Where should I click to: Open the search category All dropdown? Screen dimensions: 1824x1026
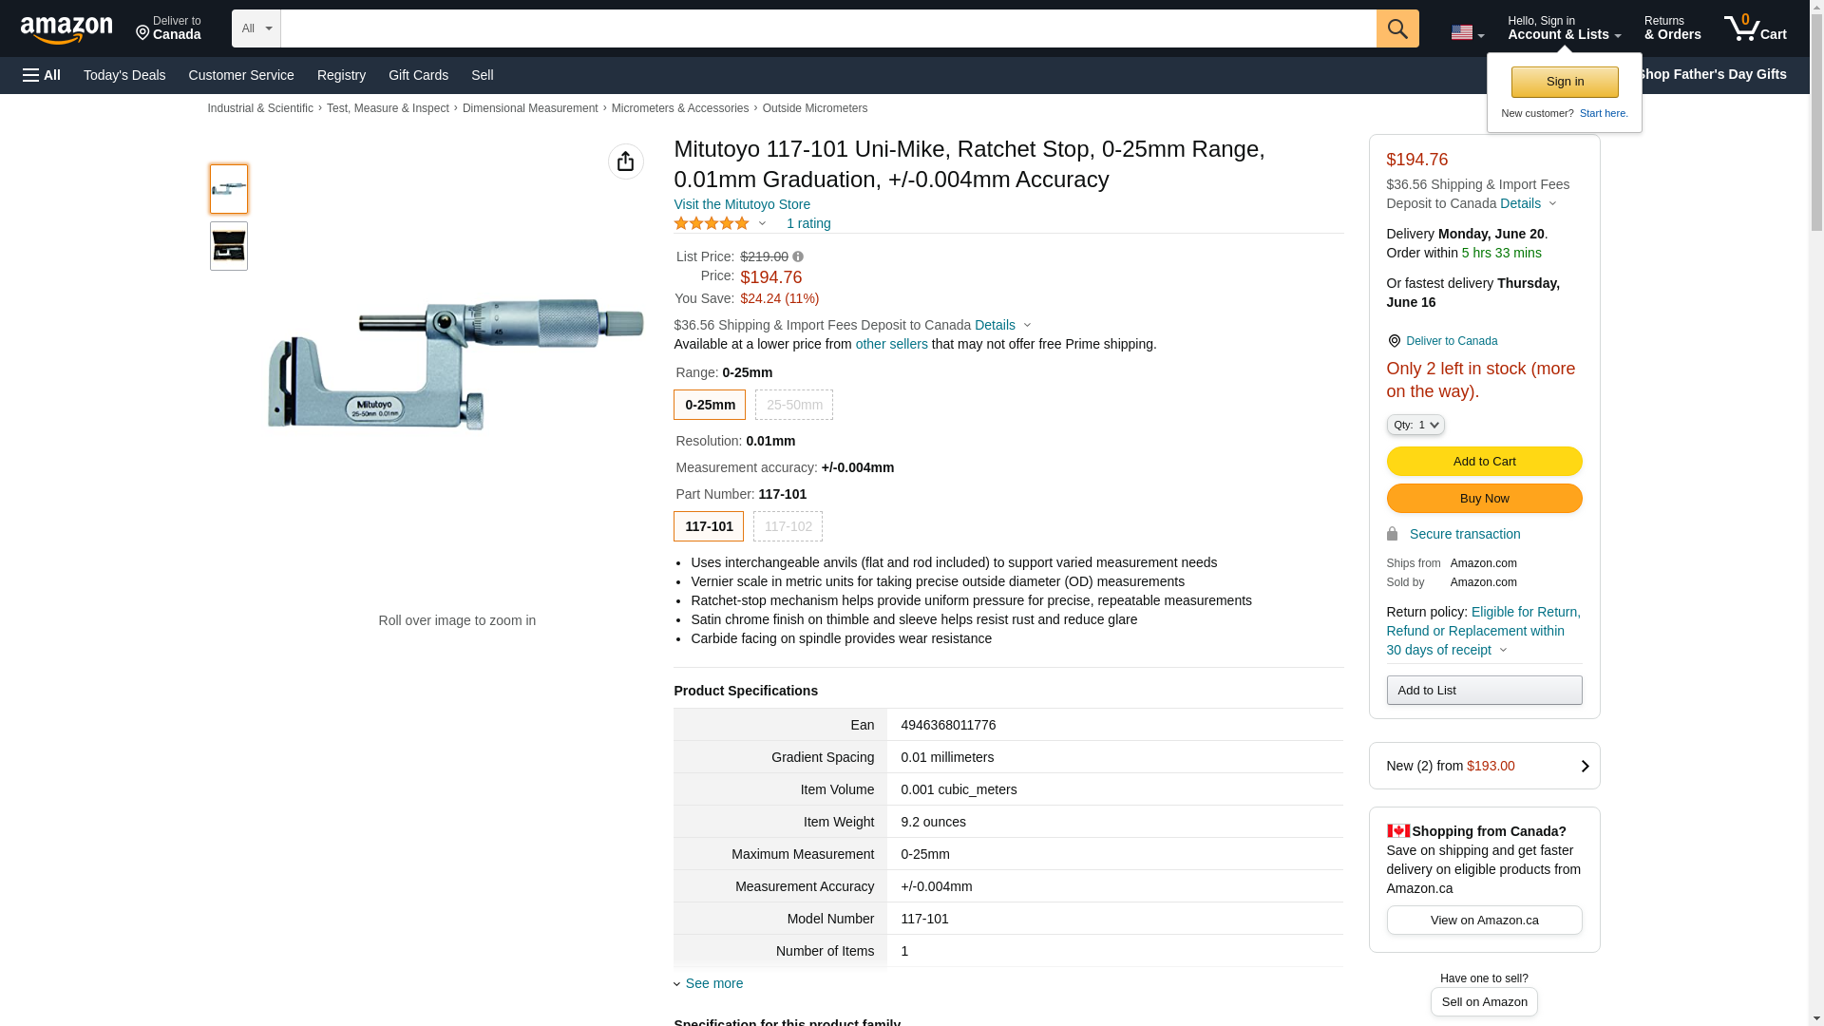256,28
